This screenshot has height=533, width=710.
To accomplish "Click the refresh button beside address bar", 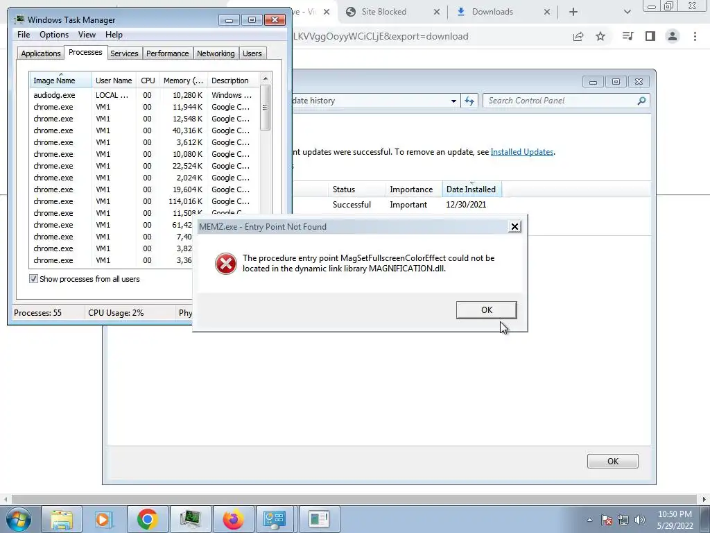I will pos(469,101).
